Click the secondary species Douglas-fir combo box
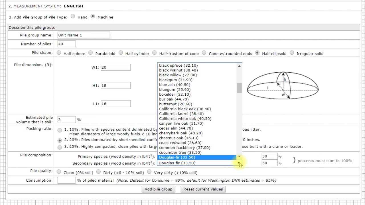Image resolution: width=365 pixels, height=205 pixels. point(200,163)
